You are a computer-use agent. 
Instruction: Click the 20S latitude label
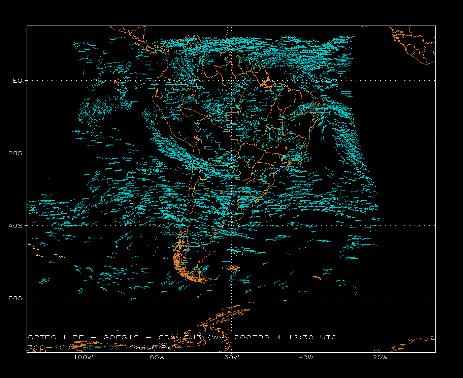[15, 153]
